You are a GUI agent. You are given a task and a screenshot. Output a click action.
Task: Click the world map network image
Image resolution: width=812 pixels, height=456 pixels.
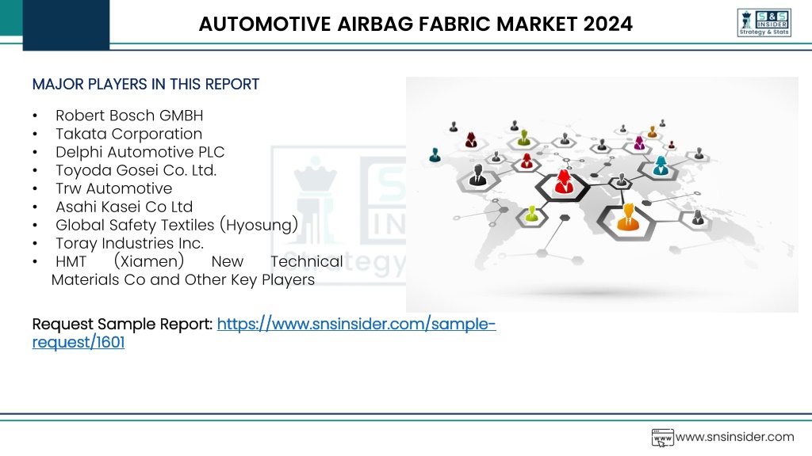point(602,195)
